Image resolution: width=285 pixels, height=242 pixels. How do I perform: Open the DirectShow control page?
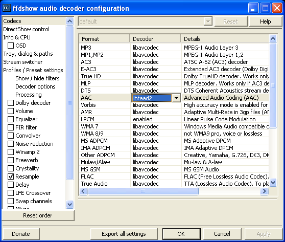pos(26,29)
